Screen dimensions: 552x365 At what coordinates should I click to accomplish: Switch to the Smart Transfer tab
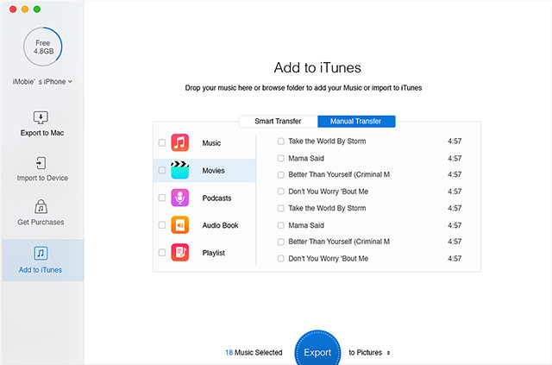[278, 121]
